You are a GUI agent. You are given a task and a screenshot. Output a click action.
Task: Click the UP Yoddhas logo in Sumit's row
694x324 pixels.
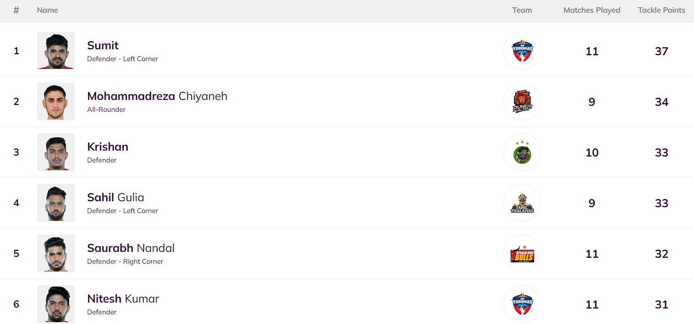(x=522, y=51)
